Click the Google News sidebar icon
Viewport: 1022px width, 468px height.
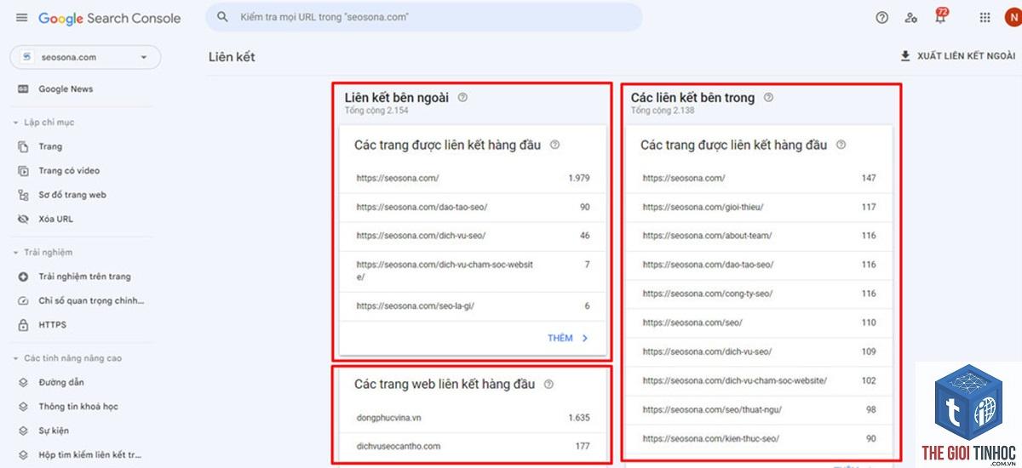(23, 89)
